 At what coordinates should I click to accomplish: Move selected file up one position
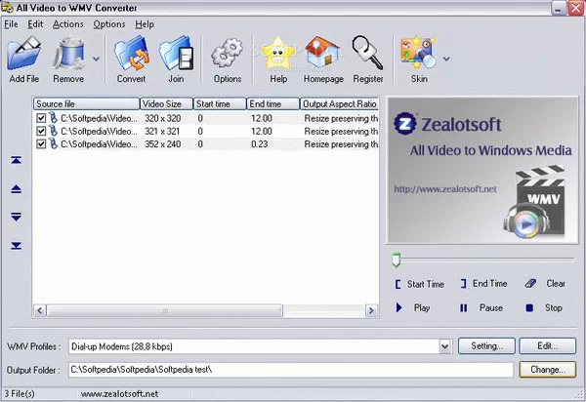[16, 189]
